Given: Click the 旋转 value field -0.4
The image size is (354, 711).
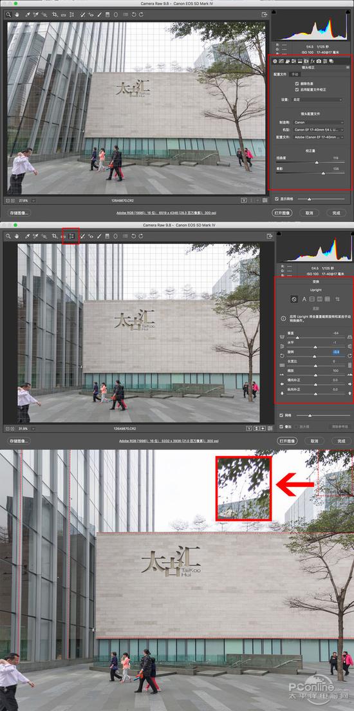Looking at the screenshot, I should pos(337,352).
